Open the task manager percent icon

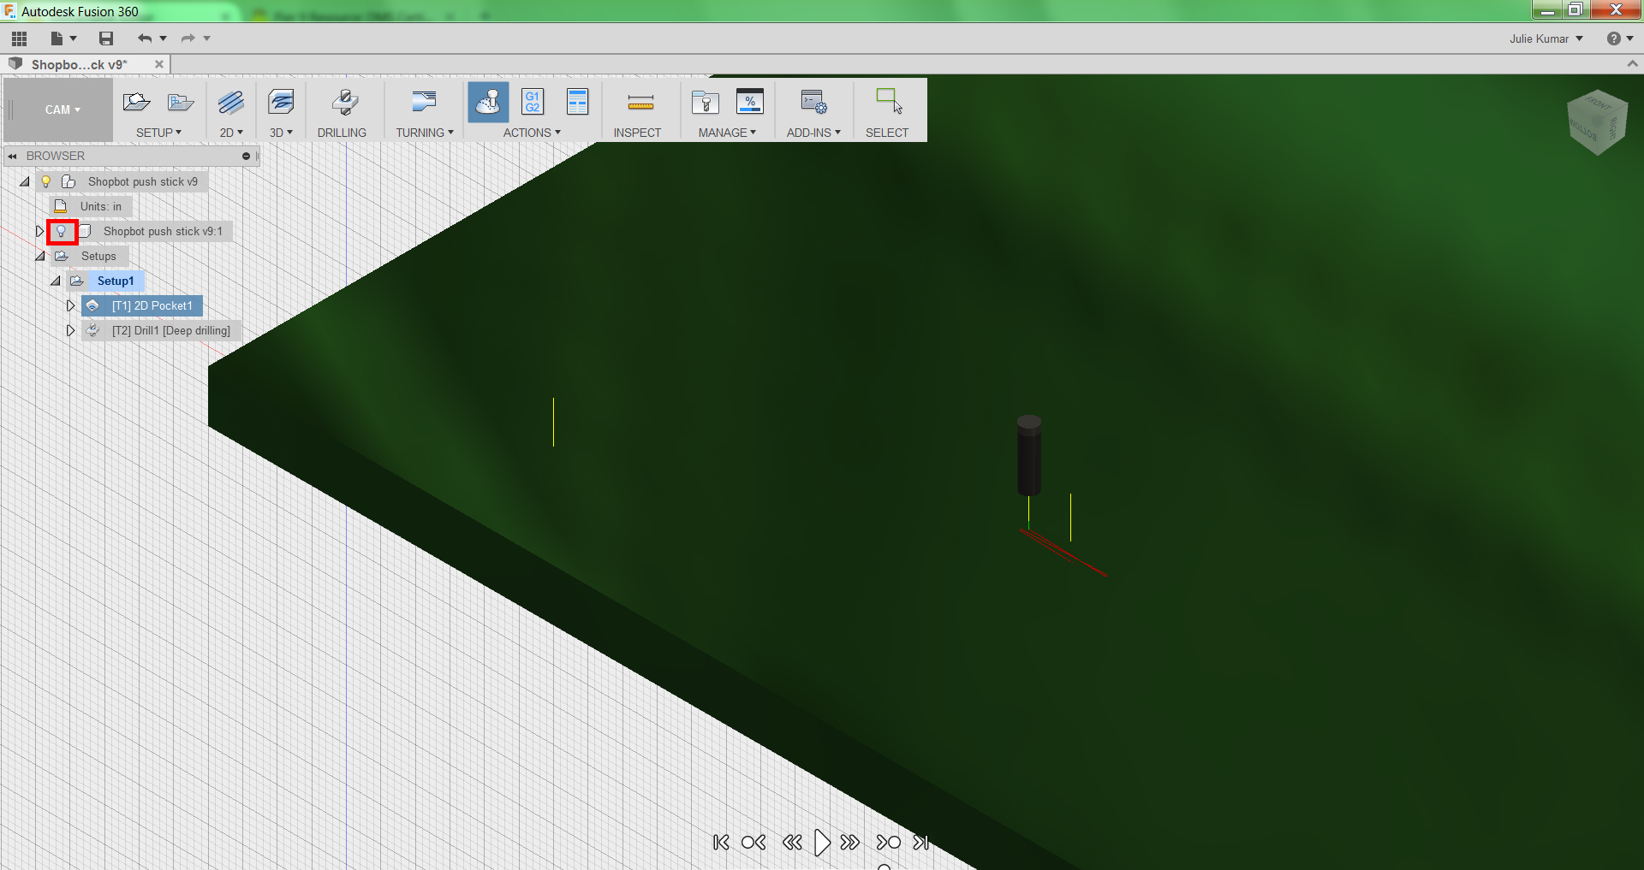(x=750, y=102)
